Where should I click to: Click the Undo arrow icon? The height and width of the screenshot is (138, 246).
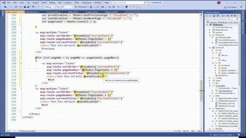point(33,7)
